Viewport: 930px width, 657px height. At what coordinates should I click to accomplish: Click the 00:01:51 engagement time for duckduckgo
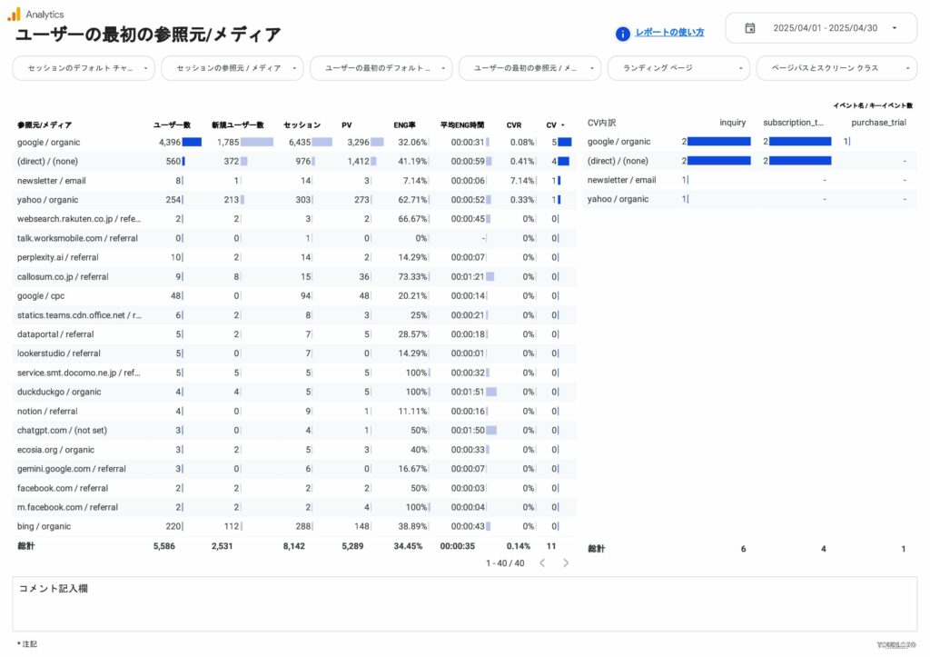468,392
